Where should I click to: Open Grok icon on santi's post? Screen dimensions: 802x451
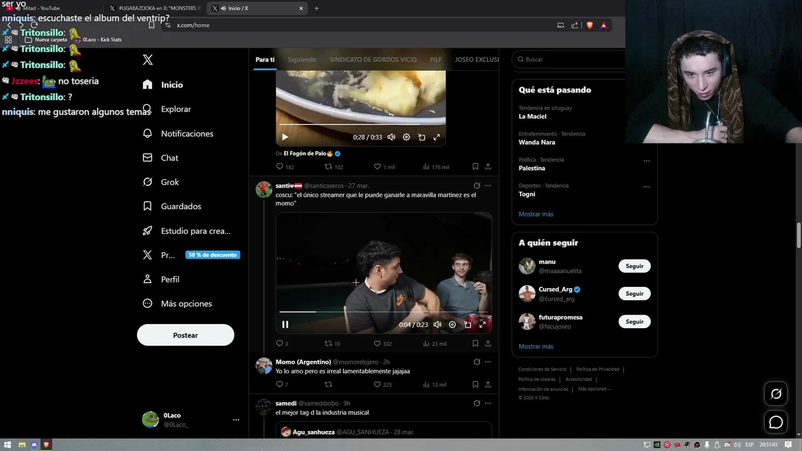pyautogui.click(x=477, y=185)
